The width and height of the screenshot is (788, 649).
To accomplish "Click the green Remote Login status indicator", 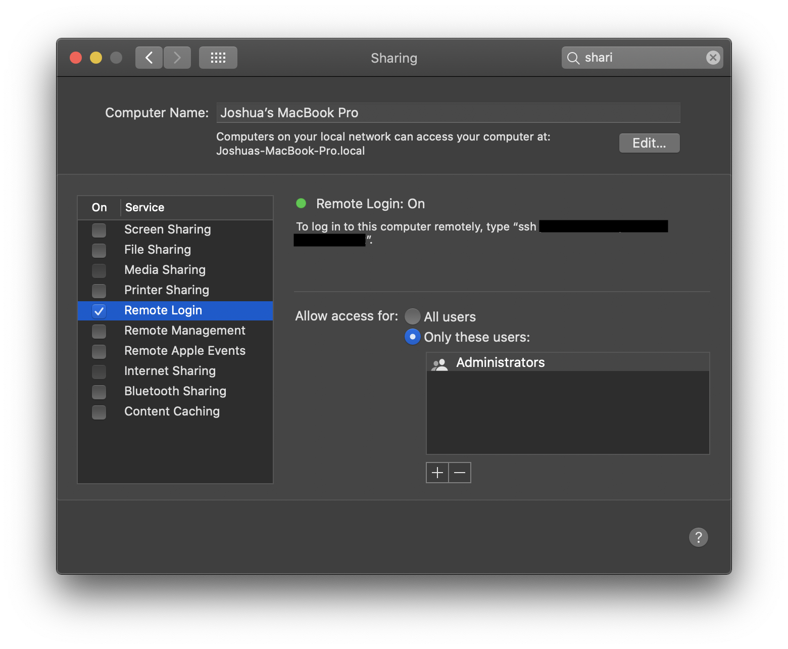I will 301,204.
